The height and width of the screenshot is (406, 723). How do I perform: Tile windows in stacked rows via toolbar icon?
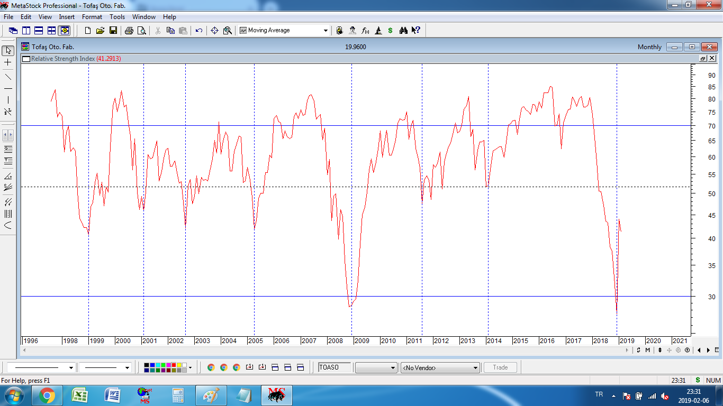tap(39, 31)
